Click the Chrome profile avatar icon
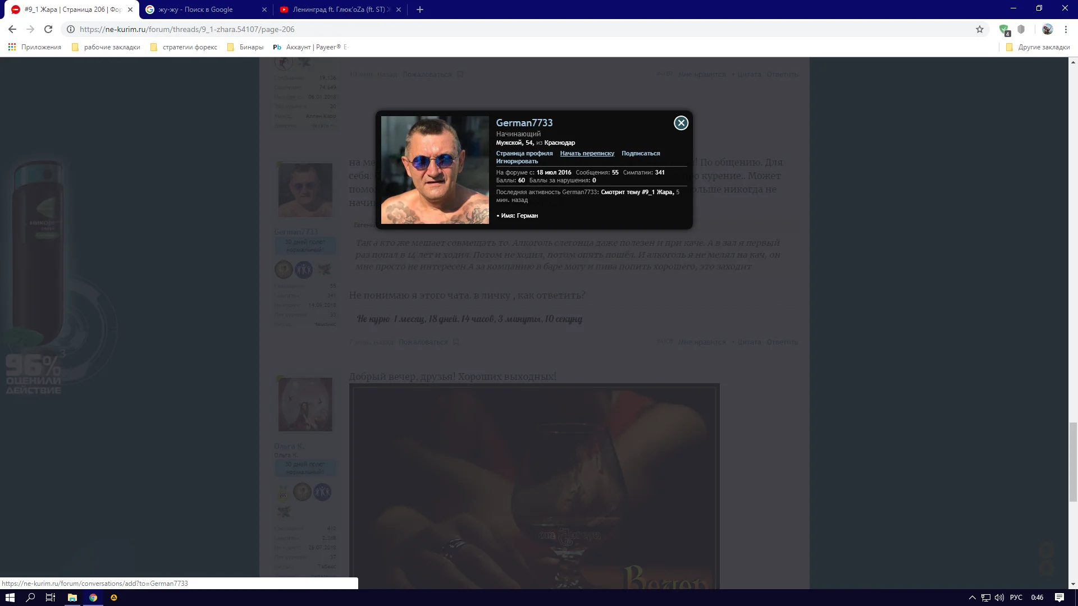1078x606 pixels. (x=1047, y=29)
